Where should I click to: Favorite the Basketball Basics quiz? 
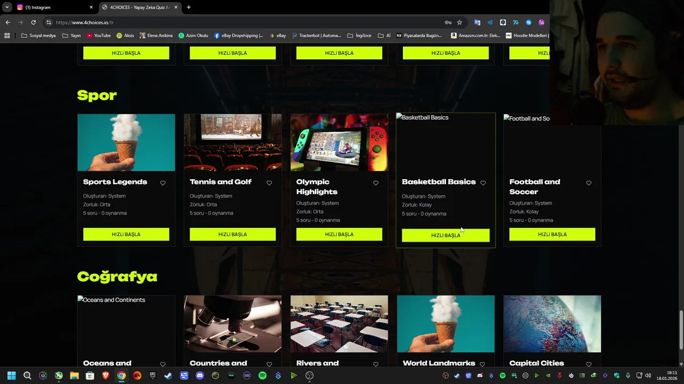pos(483,183)
